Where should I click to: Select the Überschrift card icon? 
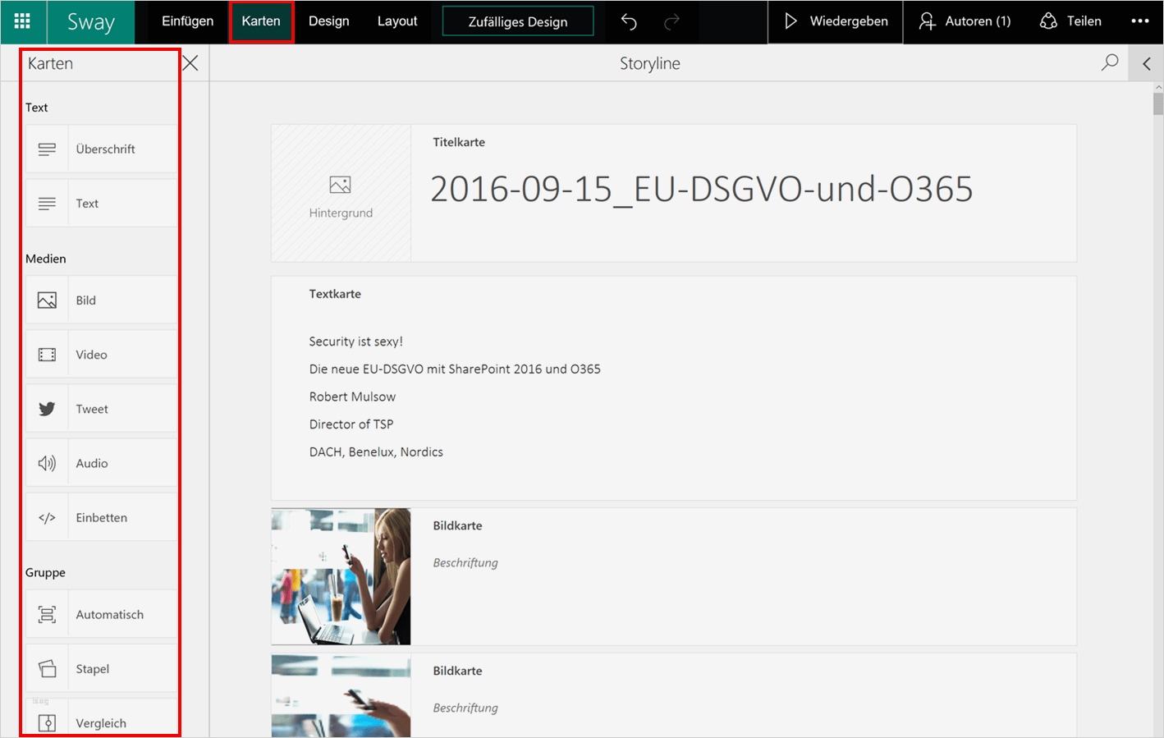click(47, 149)
